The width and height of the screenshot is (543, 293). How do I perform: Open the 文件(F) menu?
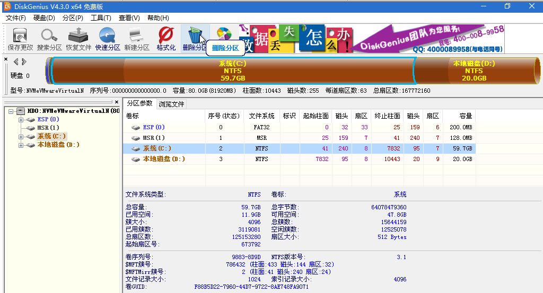[x=15, y=18]
